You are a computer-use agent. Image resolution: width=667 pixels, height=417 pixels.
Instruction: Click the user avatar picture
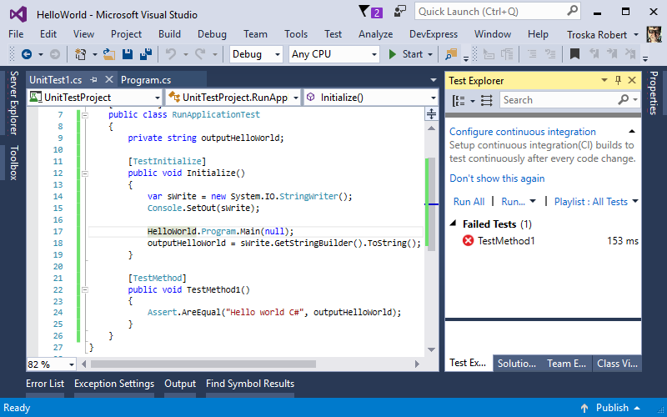tap(654, 34)
